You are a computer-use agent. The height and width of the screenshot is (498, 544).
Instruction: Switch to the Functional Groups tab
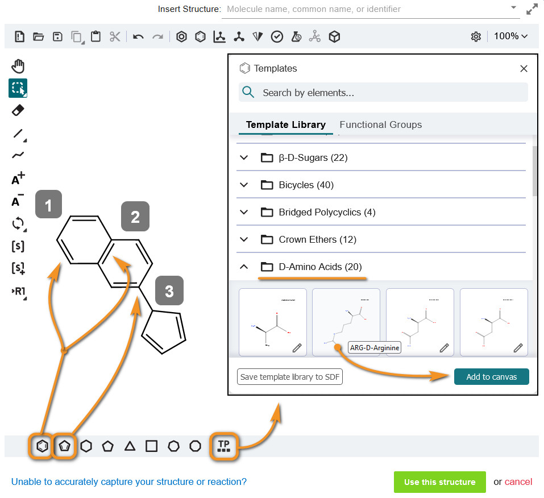click(380, 125)
